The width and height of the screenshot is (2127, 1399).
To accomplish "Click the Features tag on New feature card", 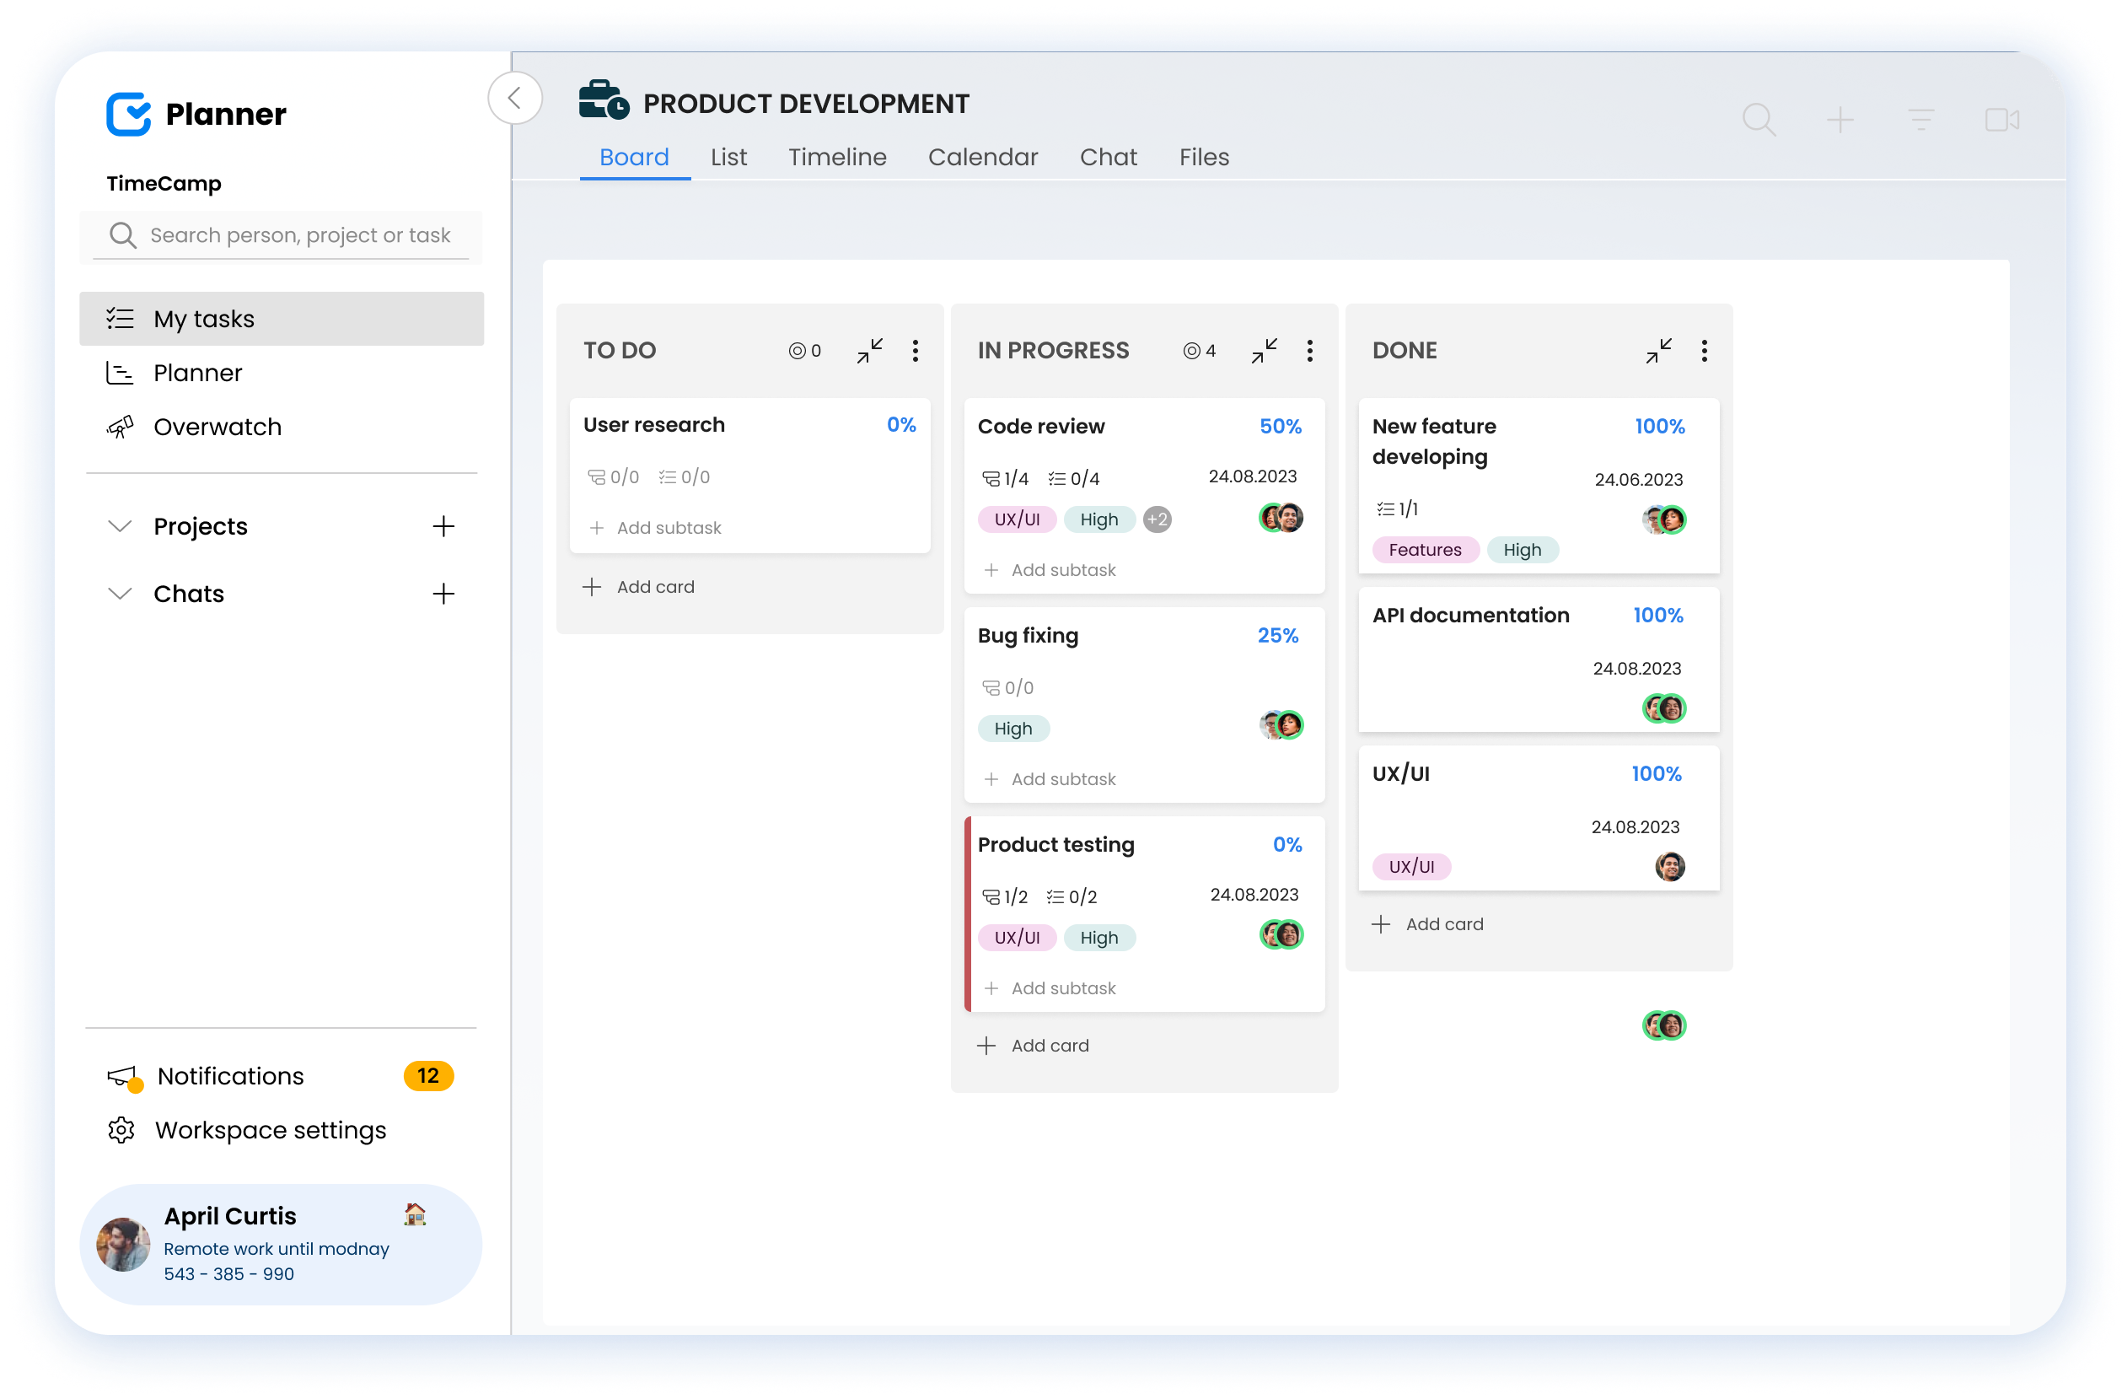I will click(1425, 550).
